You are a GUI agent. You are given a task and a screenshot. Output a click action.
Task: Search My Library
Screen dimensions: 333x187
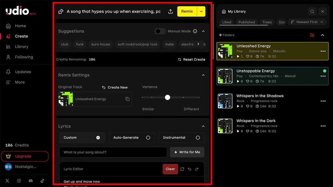[312, 11]
